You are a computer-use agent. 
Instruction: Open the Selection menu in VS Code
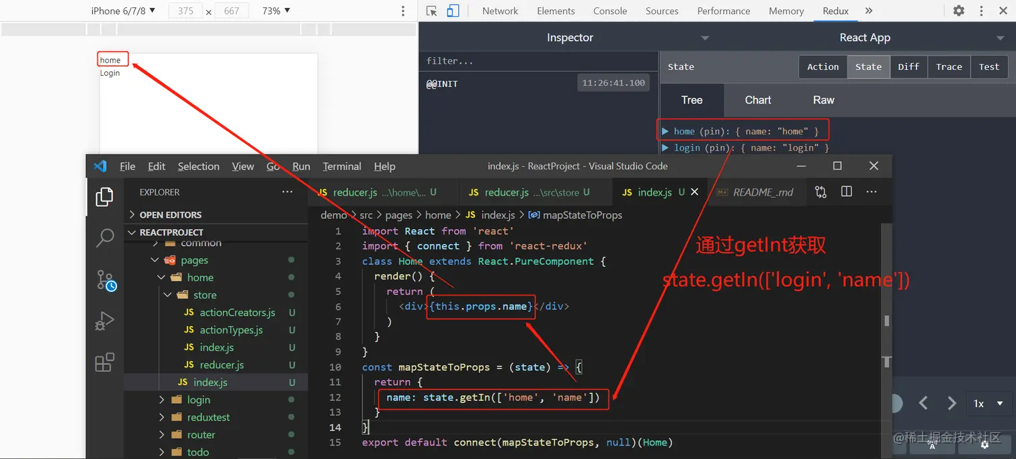coord(198,166)
